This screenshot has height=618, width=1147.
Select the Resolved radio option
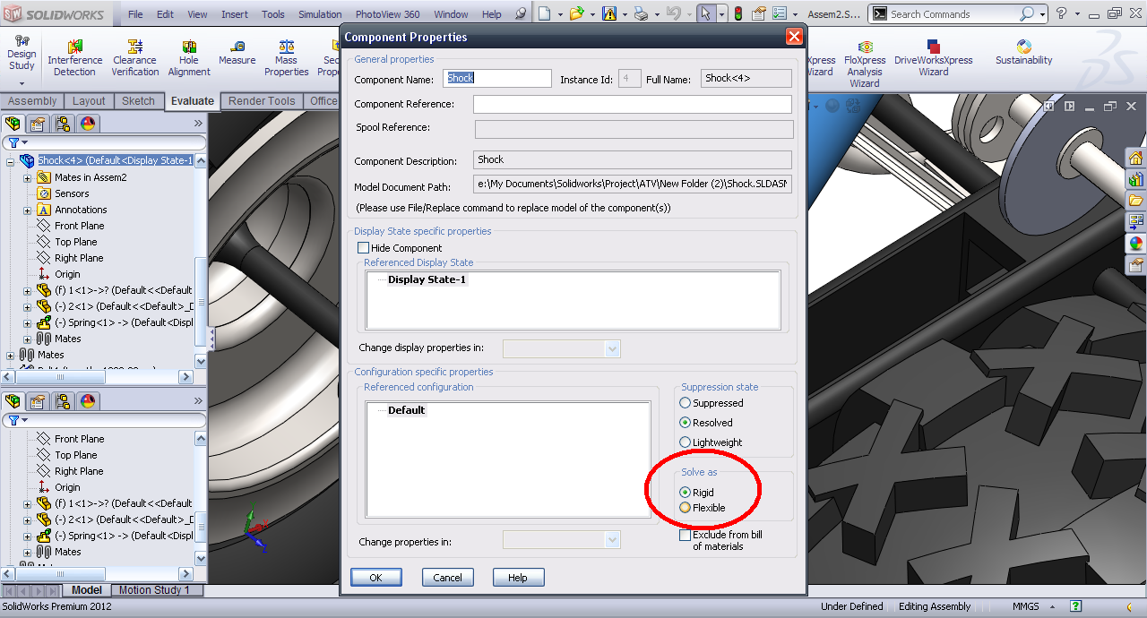pos(686,423)
